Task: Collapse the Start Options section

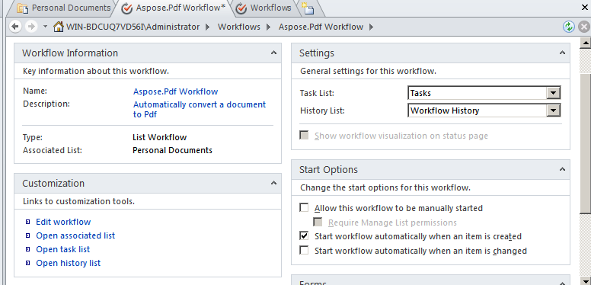Action: 562,170
